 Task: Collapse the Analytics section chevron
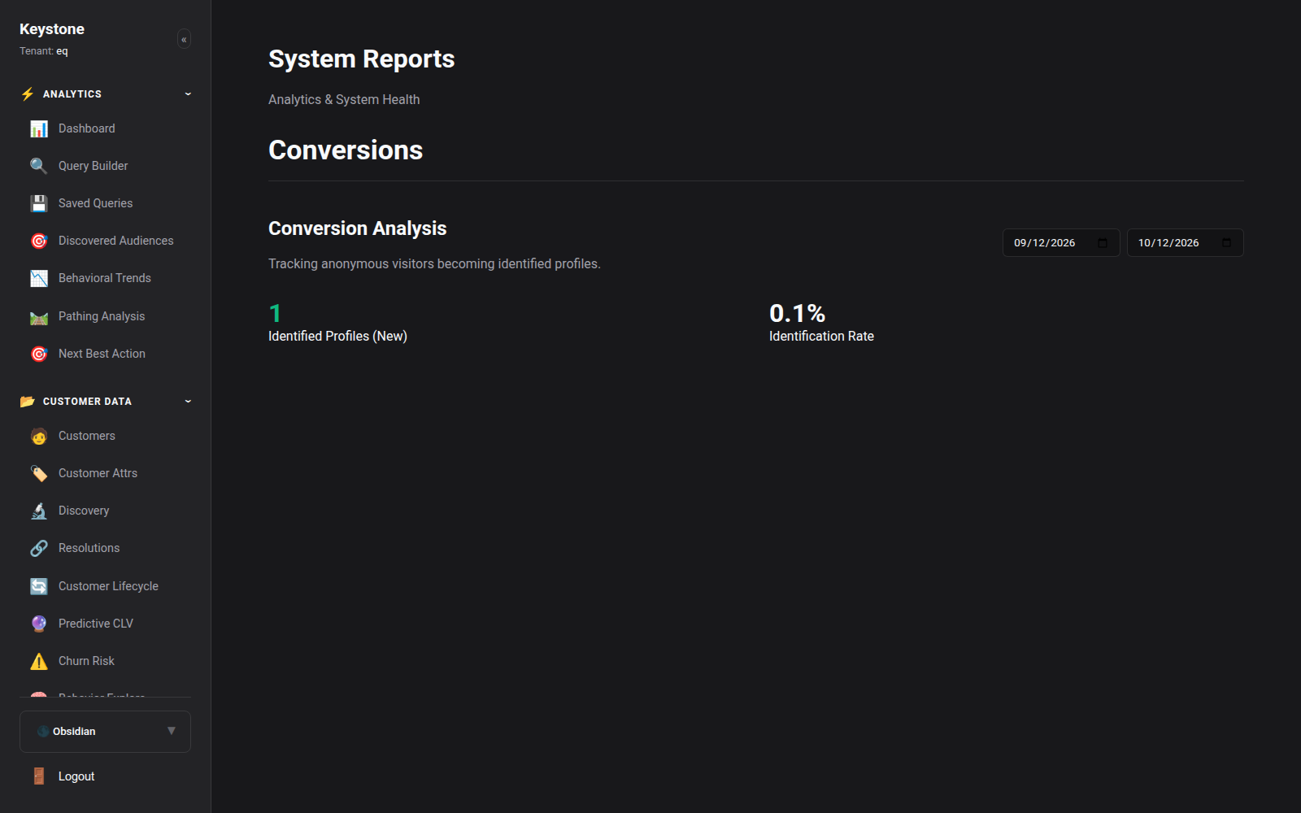click(188, 94)
